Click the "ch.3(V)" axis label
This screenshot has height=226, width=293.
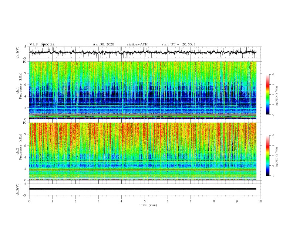coord(18,189)
